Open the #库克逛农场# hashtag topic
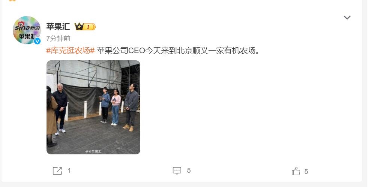Image resolution: width=368 pixels, height=187 pixels. 71,50
